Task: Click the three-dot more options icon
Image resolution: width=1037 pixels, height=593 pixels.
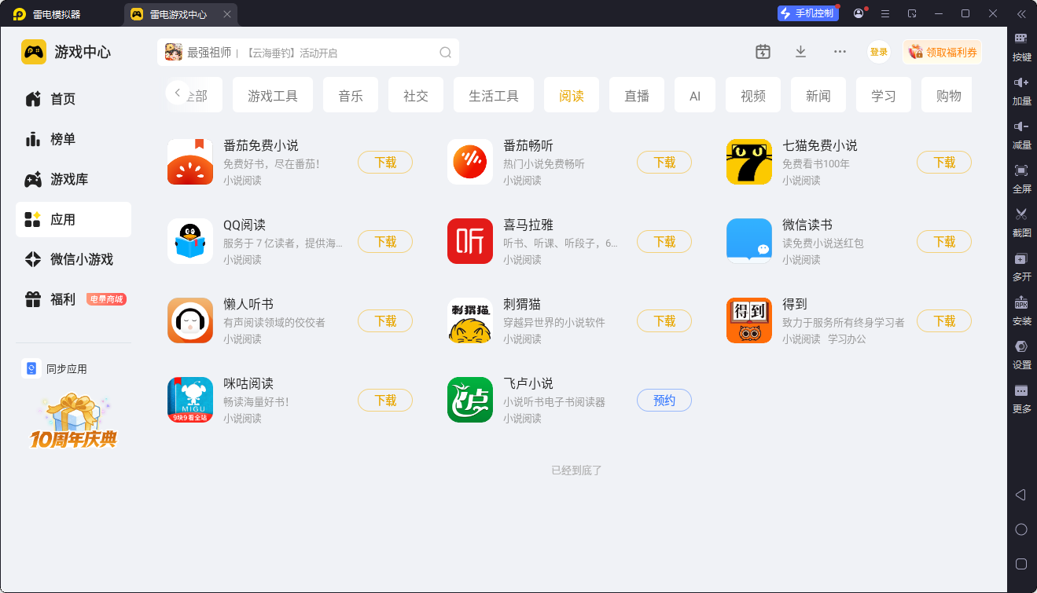Action: tap(840, 52)
